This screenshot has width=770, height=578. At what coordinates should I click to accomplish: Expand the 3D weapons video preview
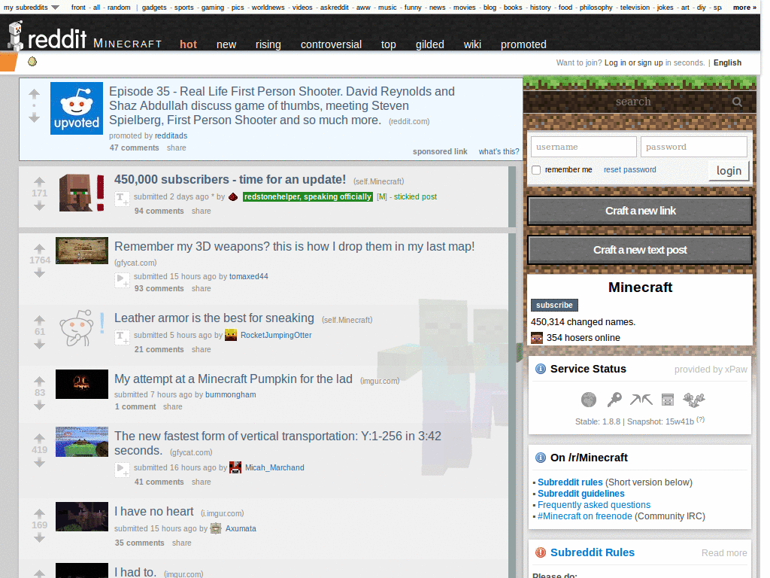tap(122, 280)
